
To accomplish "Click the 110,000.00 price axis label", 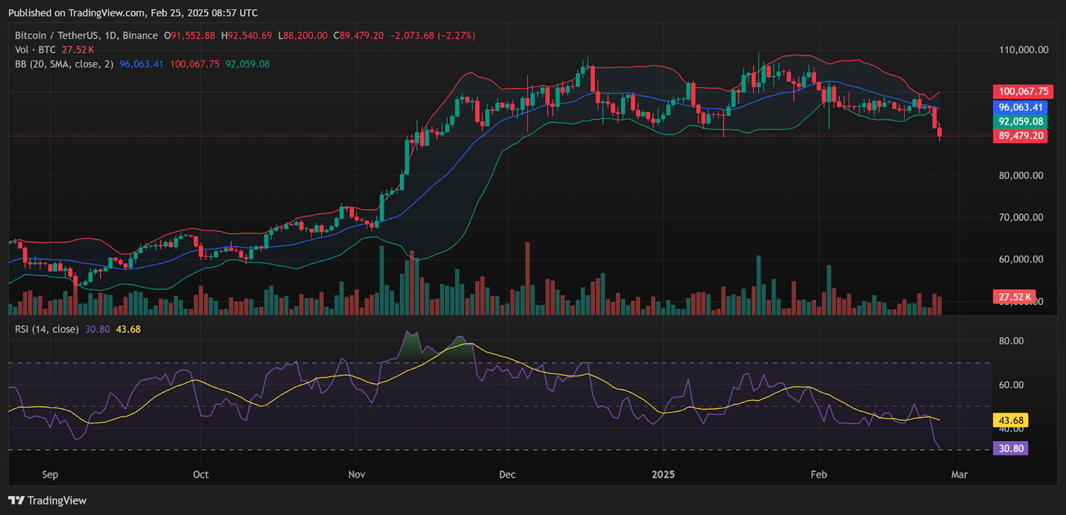I will [1023, 50].
